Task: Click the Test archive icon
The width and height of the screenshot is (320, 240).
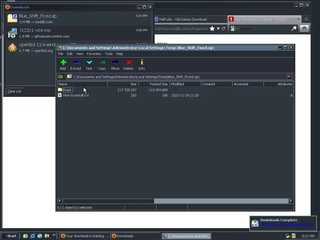Action: 89,62
